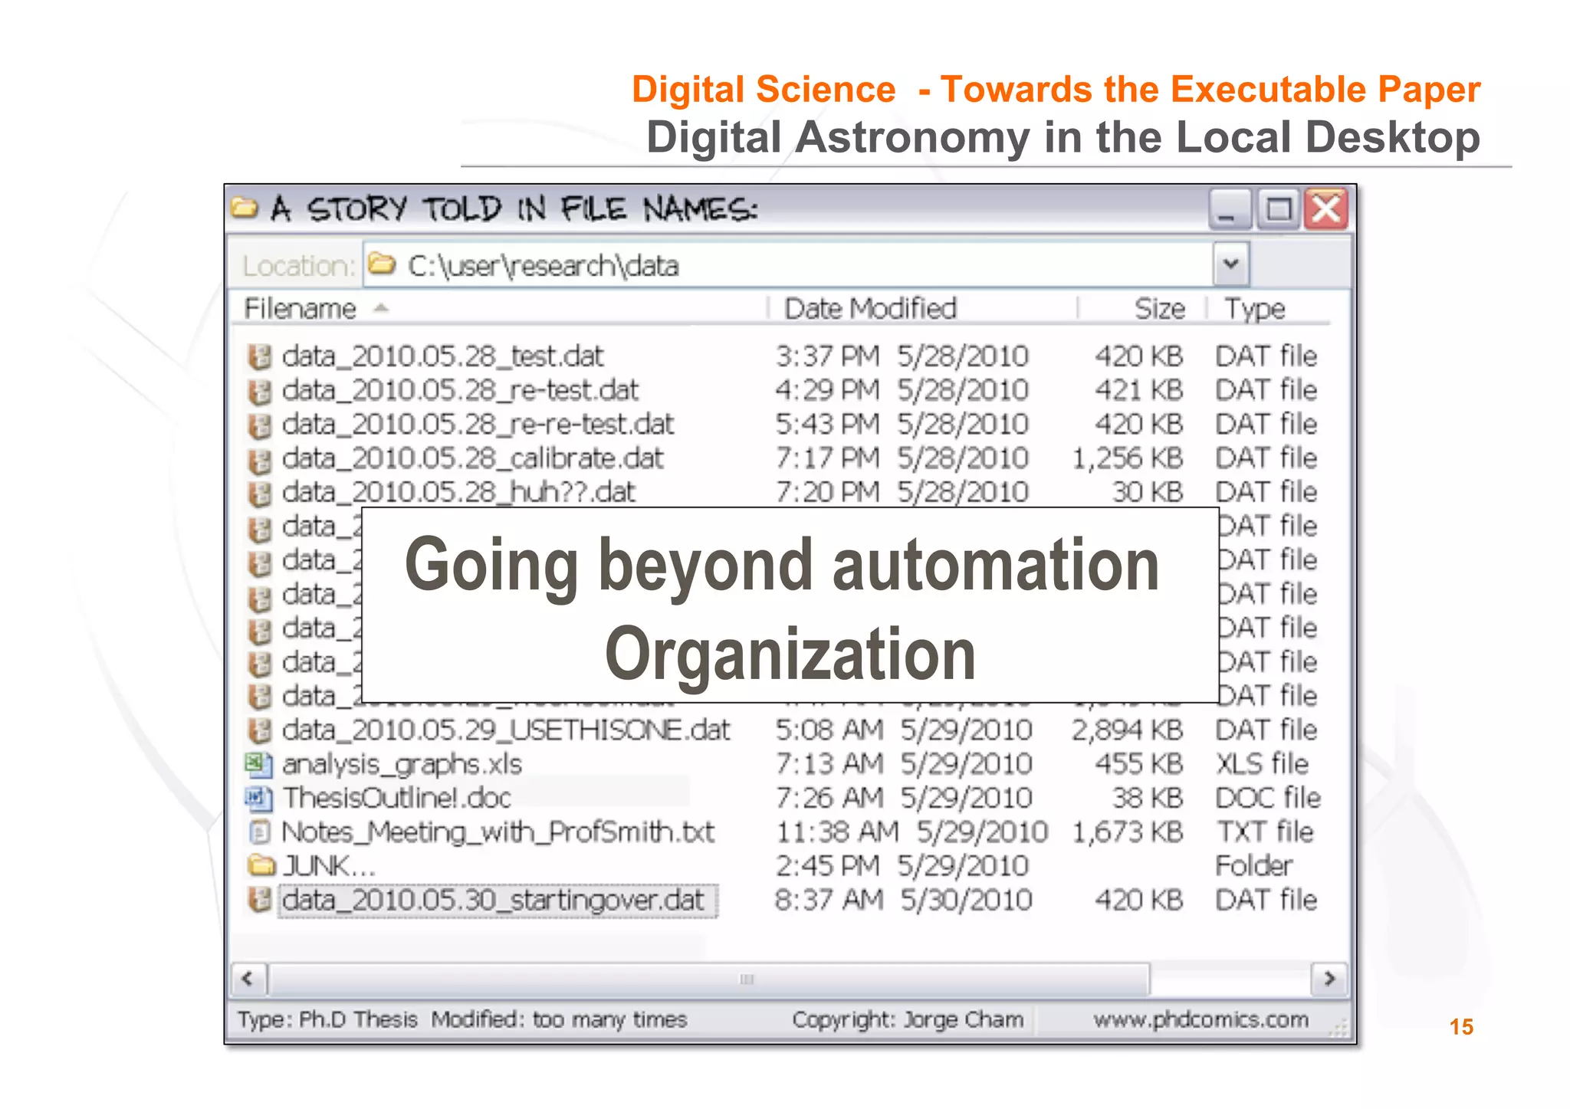Click the resize grip in the status bar corner
This screenshot has height=1109, width=1570.
[1338, 1029]
